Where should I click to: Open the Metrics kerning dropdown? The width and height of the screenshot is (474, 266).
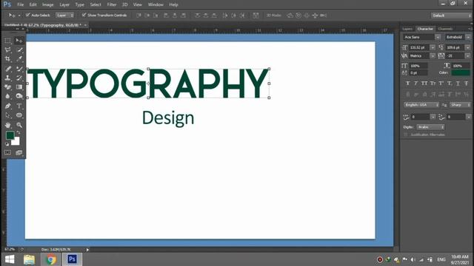[x=433, y=56]
